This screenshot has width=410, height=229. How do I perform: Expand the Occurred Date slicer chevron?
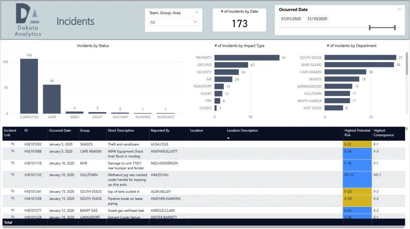(399, 9)
